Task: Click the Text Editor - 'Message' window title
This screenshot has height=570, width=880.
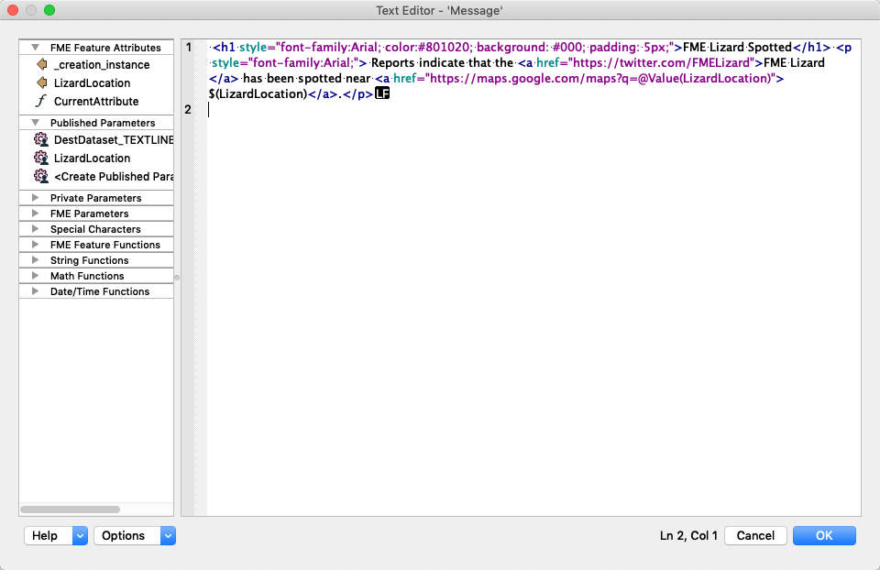Action: pos(439,11)
